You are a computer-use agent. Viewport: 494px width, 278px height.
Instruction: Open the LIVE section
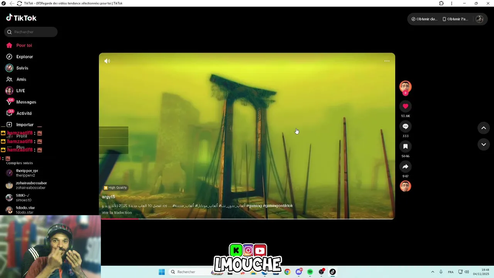tap(15, 91)
